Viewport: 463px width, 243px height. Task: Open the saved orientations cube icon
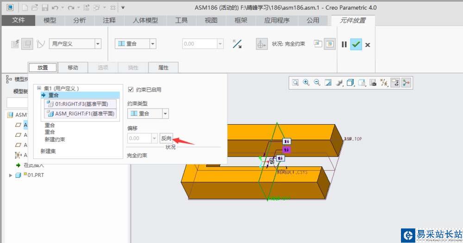tap(350, 83)
